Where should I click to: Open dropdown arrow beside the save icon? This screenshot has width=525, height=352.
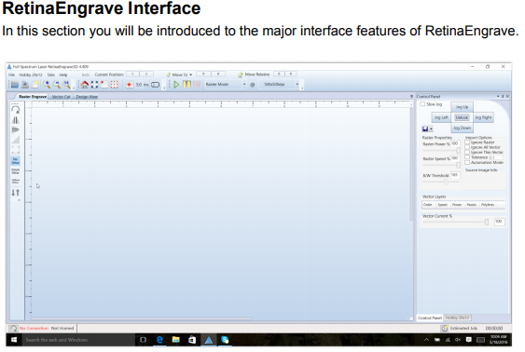point(431,129)
